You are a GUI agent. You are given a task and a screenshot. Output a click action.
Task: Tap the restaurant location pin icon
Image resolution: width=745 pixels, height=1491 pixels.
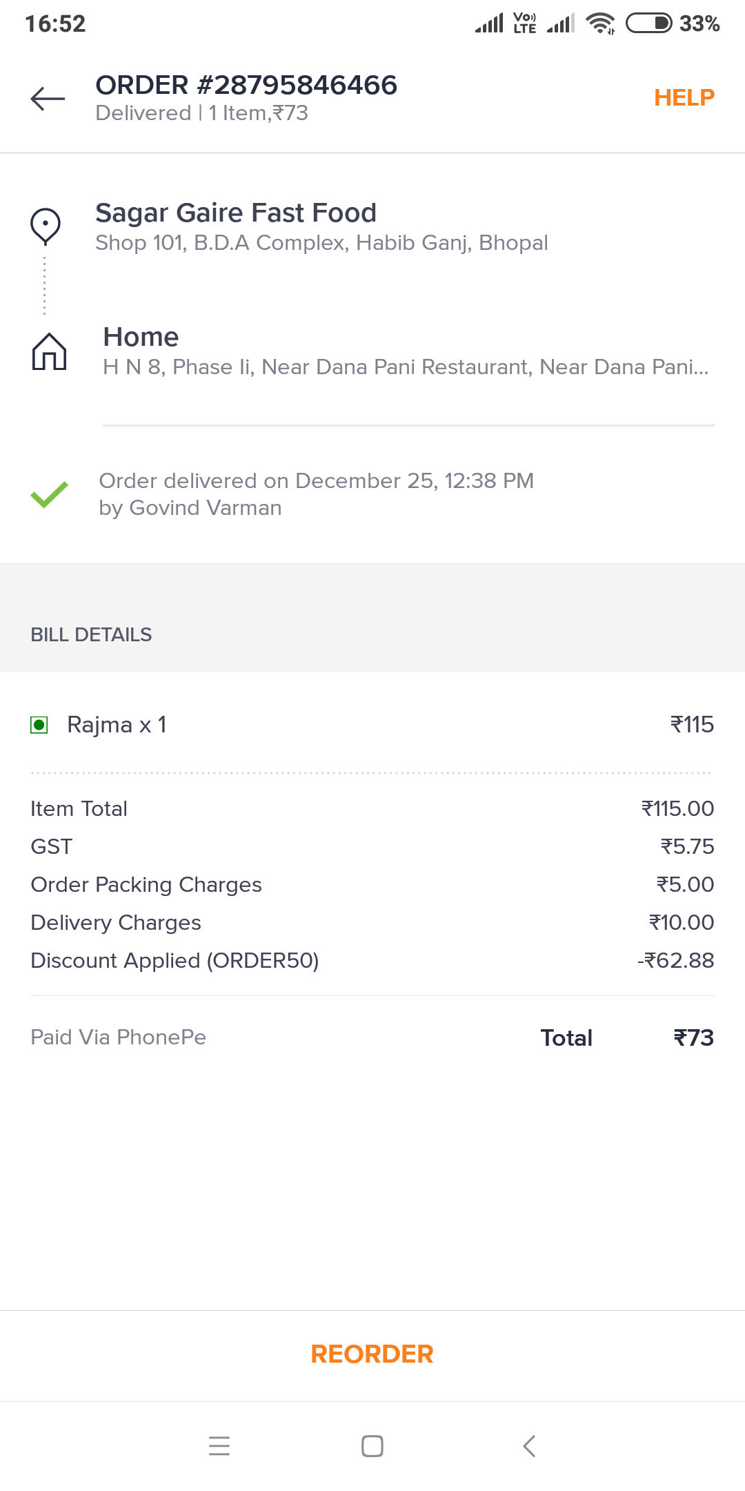point(46,227)
